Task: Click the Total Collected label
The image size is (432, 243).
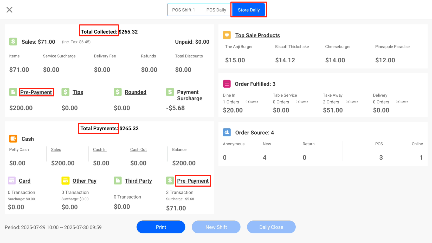Action: coord(99,32)
